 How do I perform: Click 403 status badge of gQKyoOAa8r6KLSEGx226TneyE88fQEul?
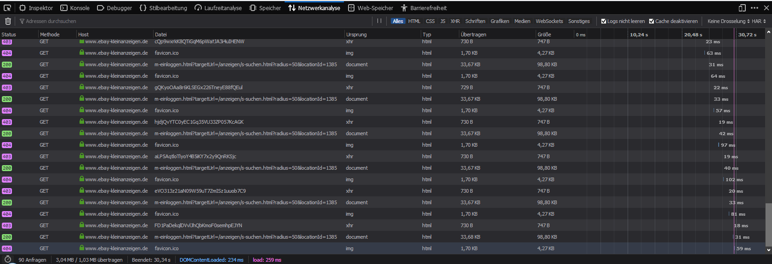7,87
